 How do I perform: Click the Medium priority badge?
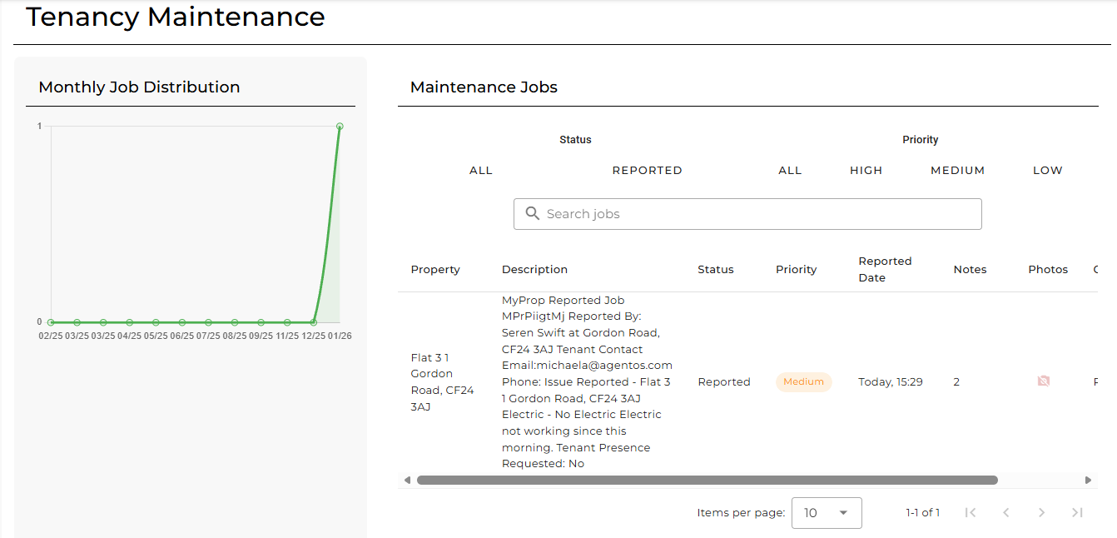point(803,382)
